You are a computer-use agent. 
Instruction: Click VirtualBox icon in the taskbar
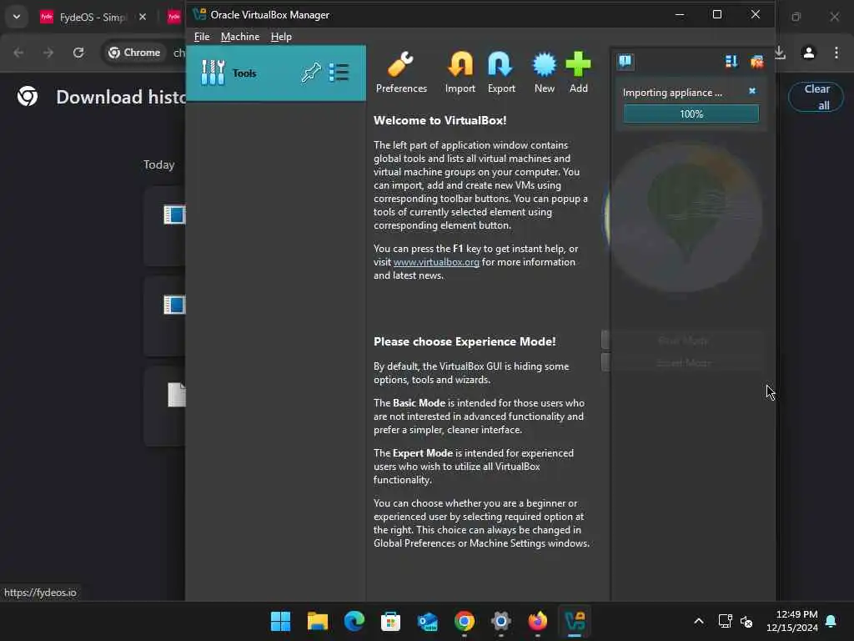pos(575,621)
